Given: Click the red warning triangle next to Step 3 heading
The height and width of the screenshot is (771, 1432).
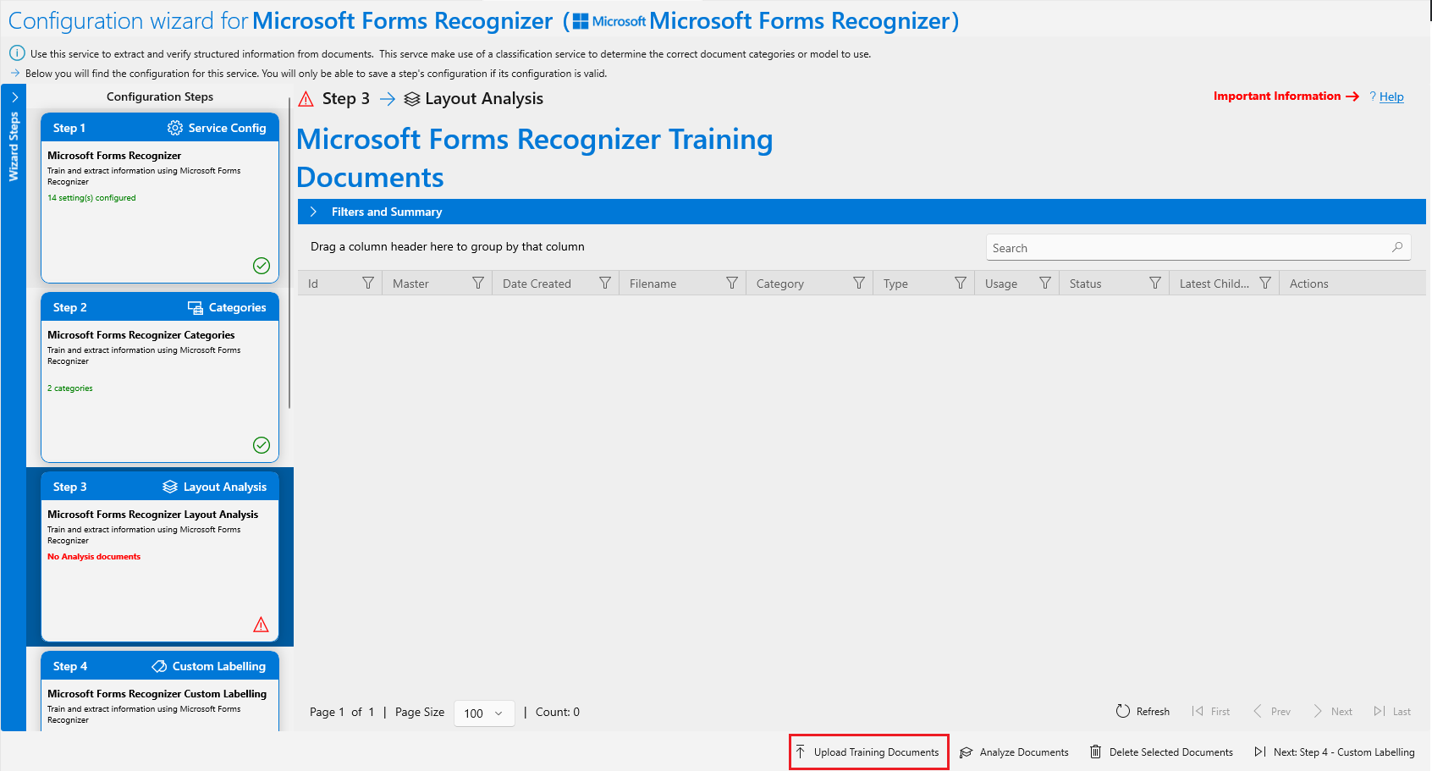Looking at the screenshot, I should coord(306,99).
